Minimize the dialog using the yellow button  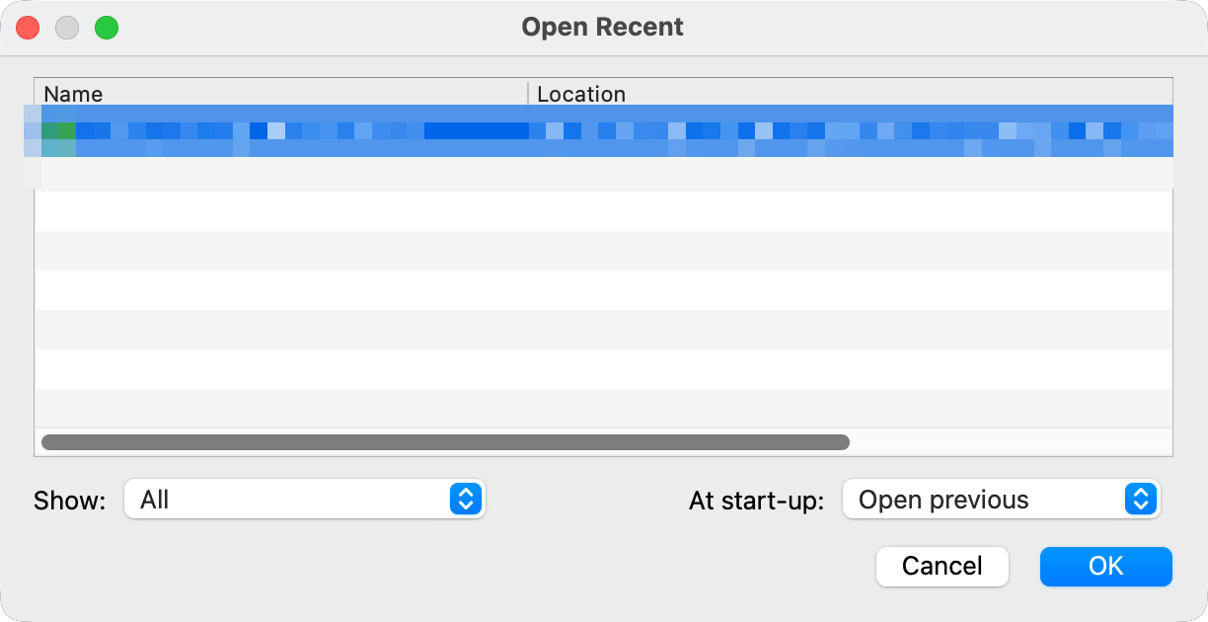pyautogui.click(x=67, y=28)
